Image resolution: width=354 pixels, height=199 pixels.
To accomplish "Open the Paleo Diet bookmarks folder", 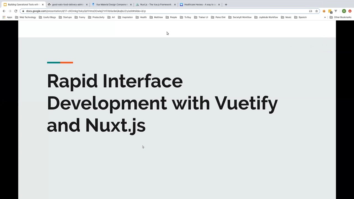I will [218, 17].
